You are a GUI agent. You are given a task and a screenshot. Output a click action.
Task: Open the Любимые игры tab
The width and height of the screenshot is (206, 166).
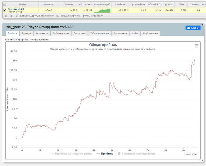click(x=61, y=33)
